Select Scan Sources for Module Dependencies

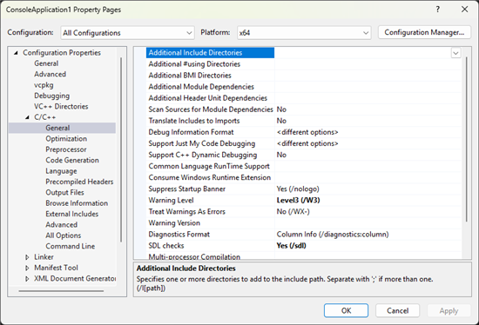[210, 109]
